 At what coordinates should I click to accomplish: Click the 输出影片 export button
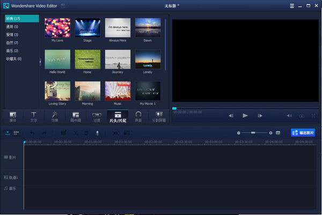(303, 132)
